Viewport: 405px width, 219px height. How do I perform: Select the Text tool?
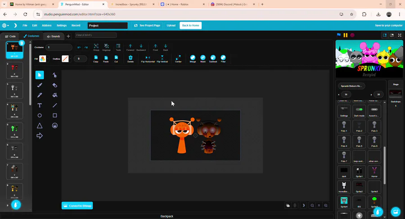click(x=40, y=105)
